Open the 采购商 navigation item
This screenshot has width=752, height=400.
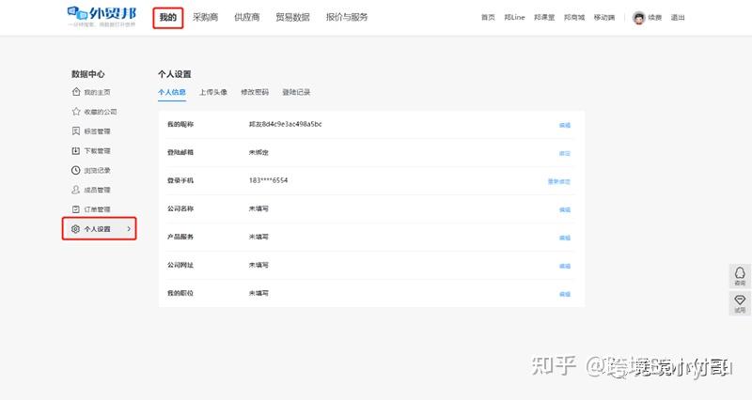coord(205,17)
